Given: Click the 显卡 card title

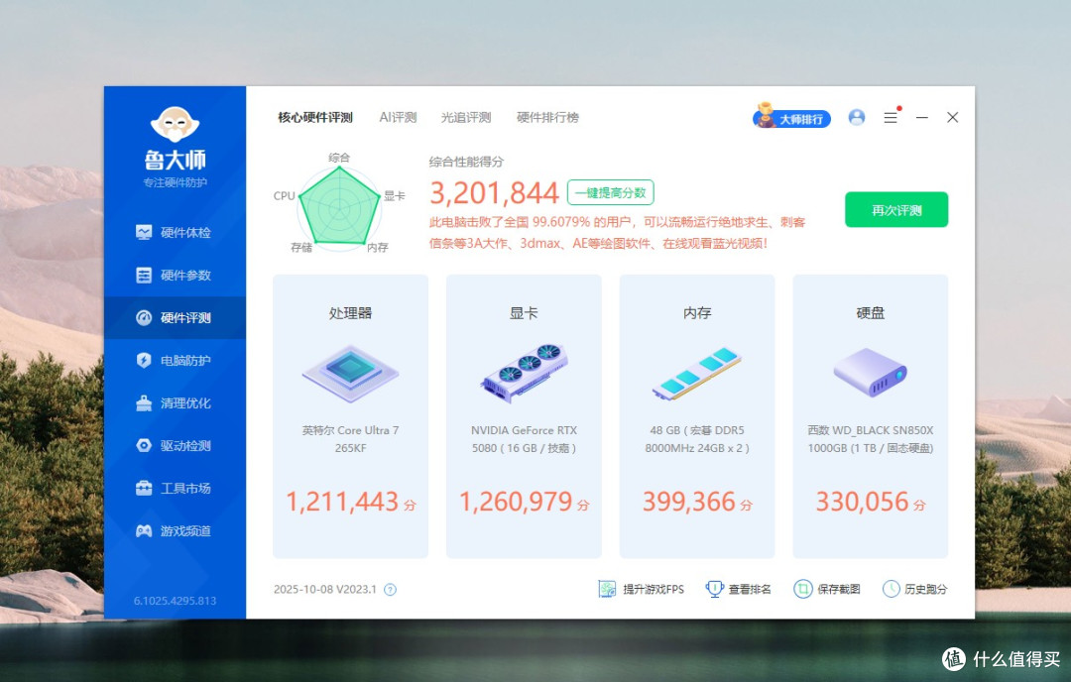Looking at the screenshot, I should coord(524,313).
